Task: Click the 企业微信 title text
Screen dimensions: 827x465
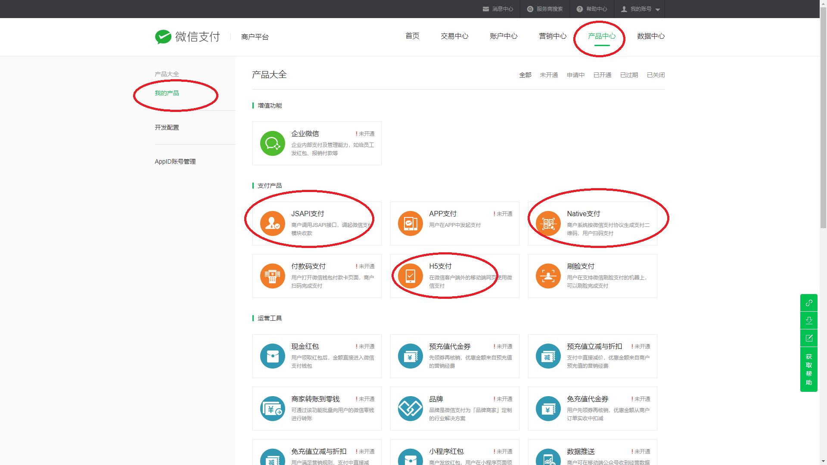Action: pos(305,133)
